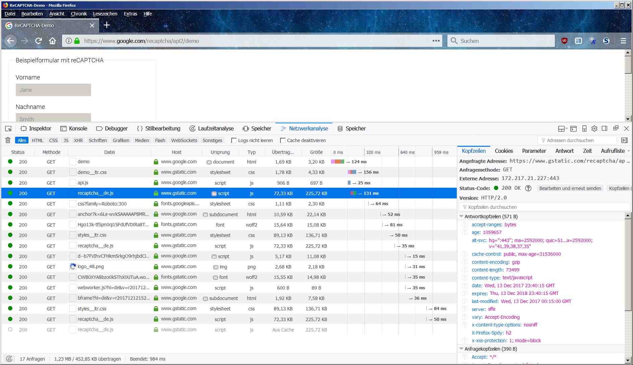
Task: Clear the network request list
Action: (x=8, y=140)
